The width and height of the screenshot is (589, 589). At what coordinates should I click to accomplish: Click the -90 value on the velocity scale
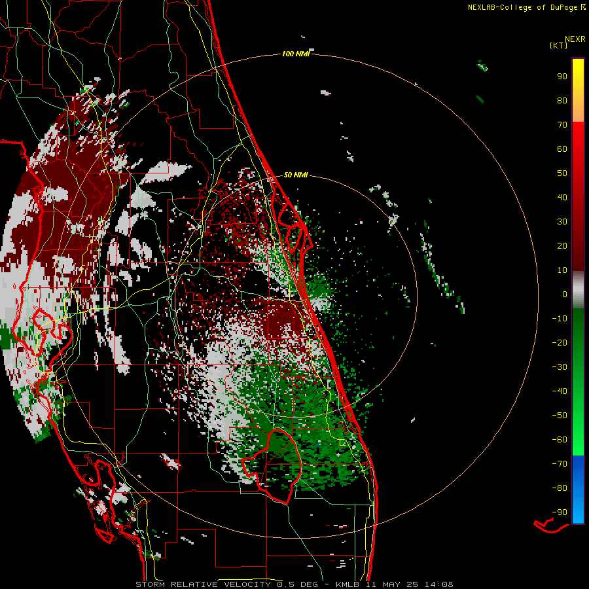[x=560, y=512]
